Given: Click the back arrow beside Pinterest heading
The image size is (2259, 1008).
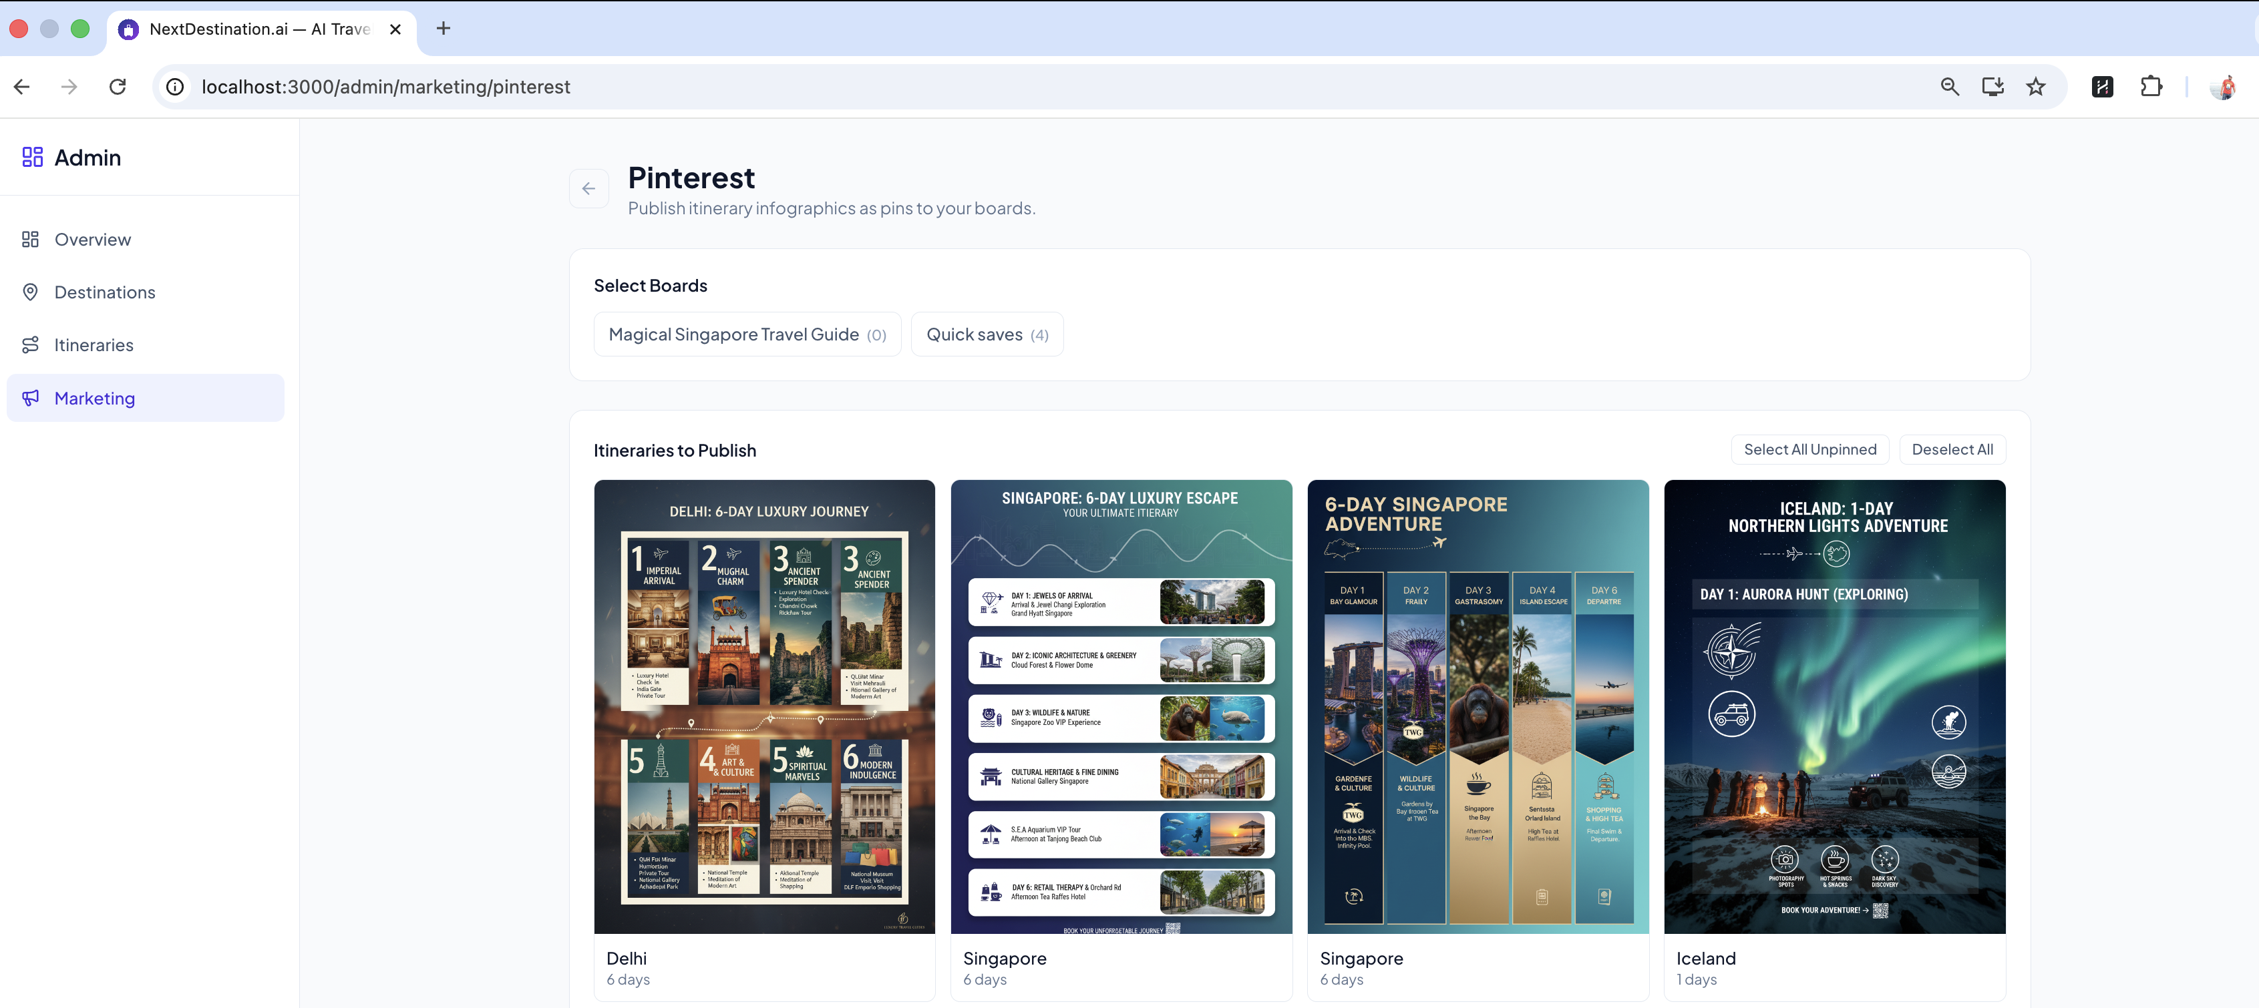Looking at the screenshot, I should tap(588, 188).
